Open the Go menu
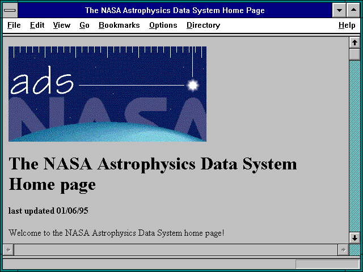363x272 pixels. [85, 25]
